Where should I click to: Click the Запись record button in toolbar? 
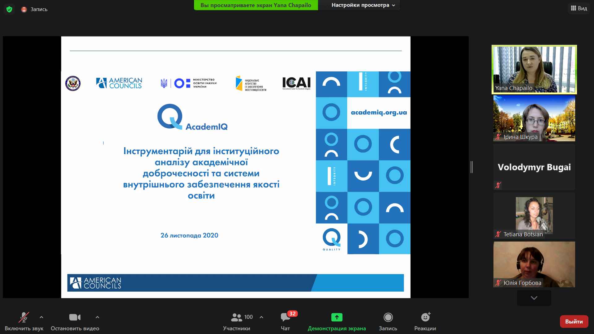[x=388, y=322]
